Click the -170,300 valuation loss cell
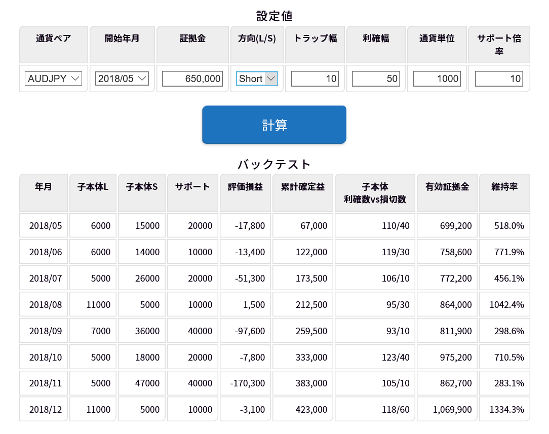The width and height of the screenshot is (549, 434). coord(246,383)
